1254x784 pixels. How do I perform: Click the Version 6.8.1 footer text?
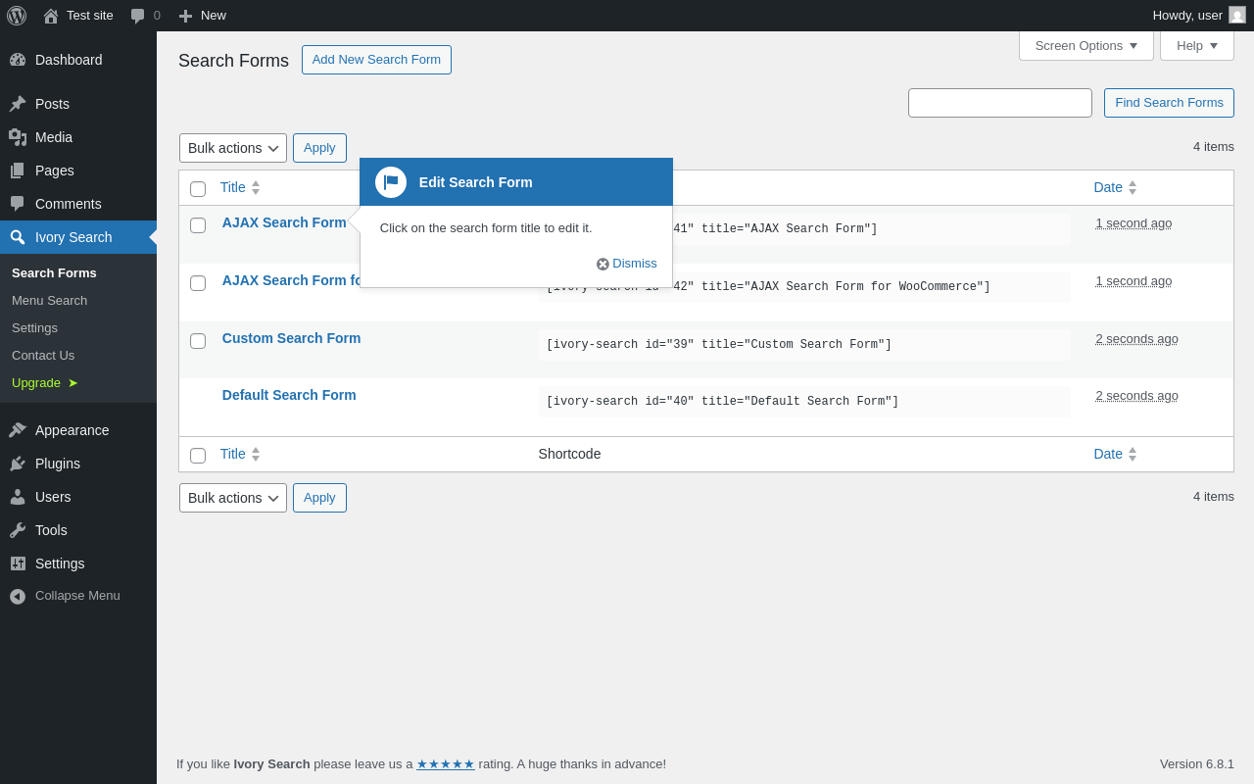tap(1197, 763)
